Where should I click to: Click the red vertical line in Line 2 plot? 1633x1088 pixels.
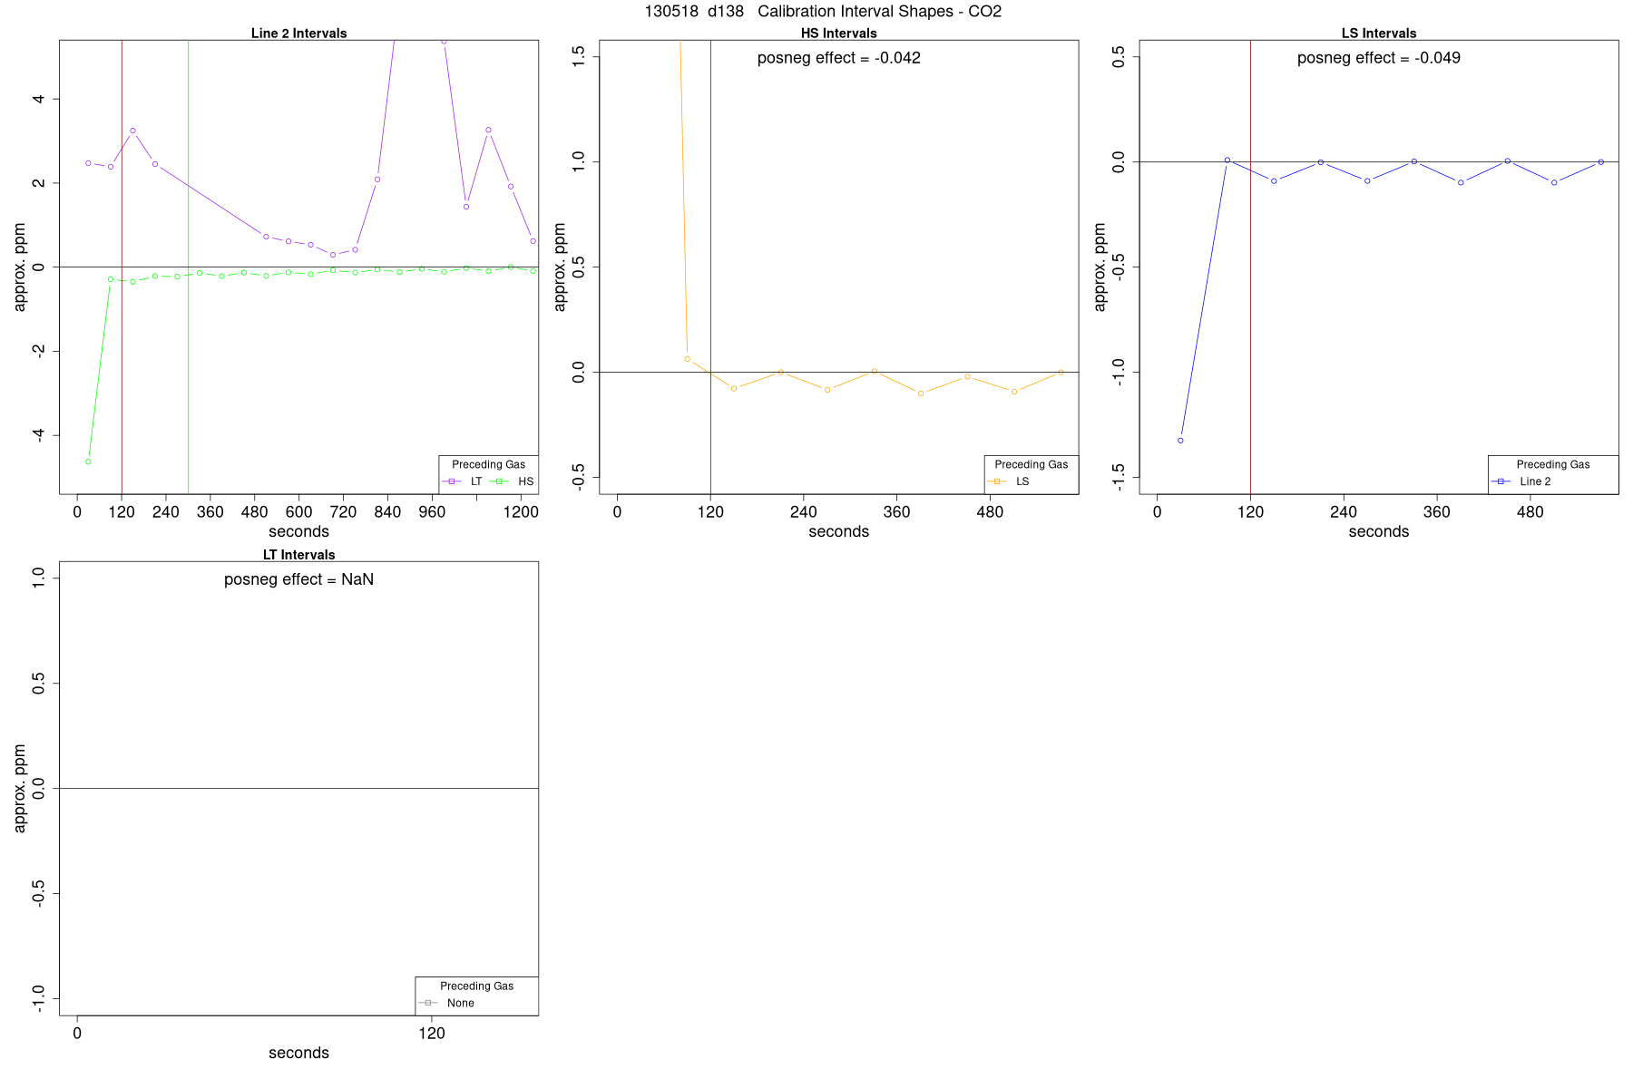(122, 267)
